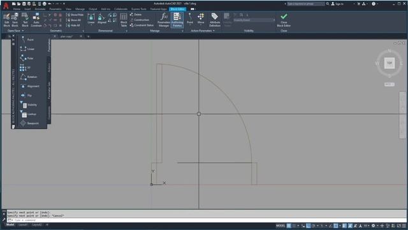The image size is (408, 230).
Task: Click the Show All constraints button
Action: point(74,20)
